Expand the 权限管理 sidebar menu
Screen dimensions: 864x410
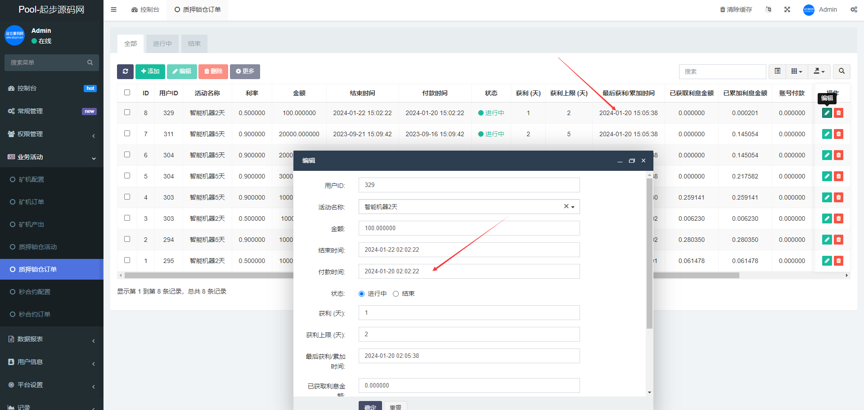(x=52, y=134)
